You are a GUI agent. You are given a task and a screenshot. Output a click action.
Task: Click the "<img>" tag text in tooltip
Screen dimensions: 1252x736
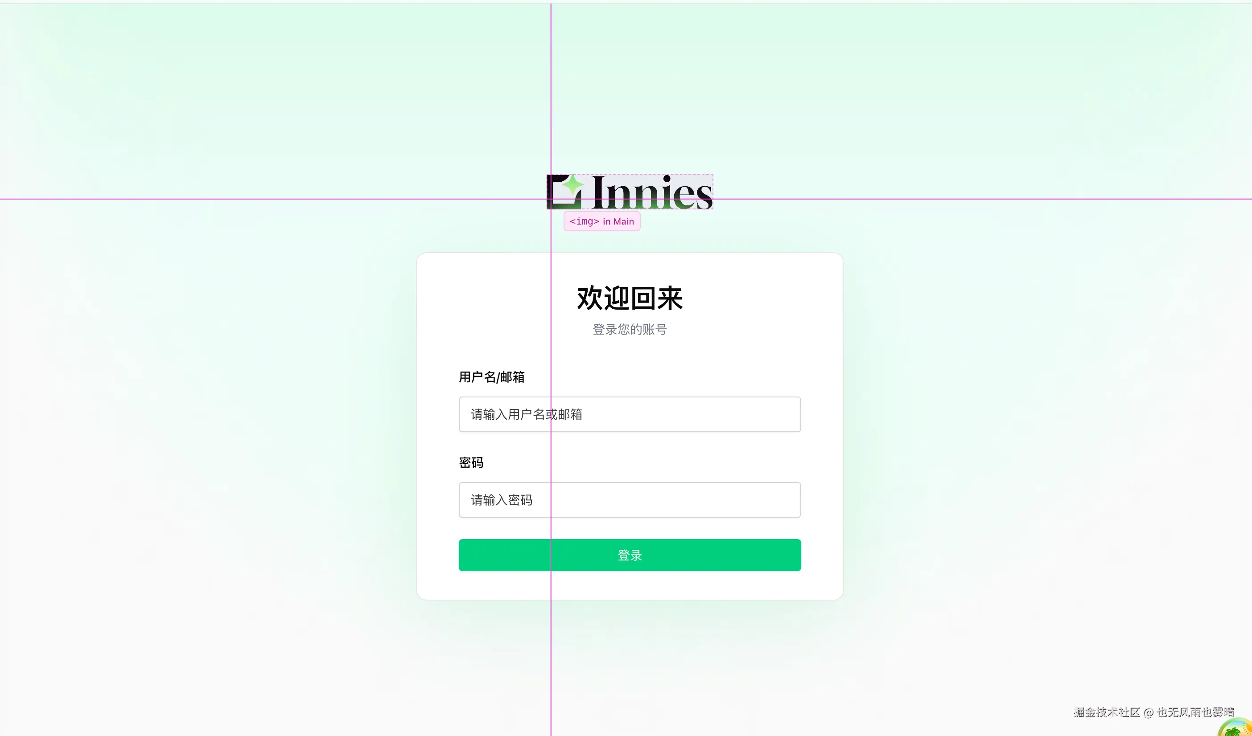point(584,221)
